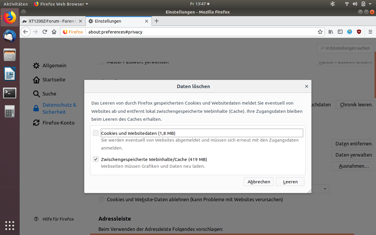376x235 pixels.
Task: Open a new tab with plus button
Action: point(157,21)
